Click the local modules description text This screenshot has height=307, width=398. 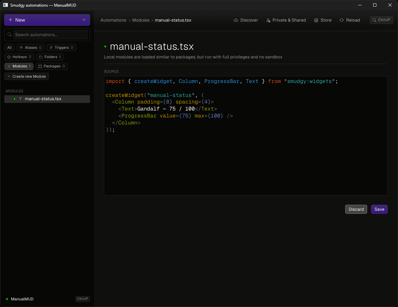coord(193,57)
